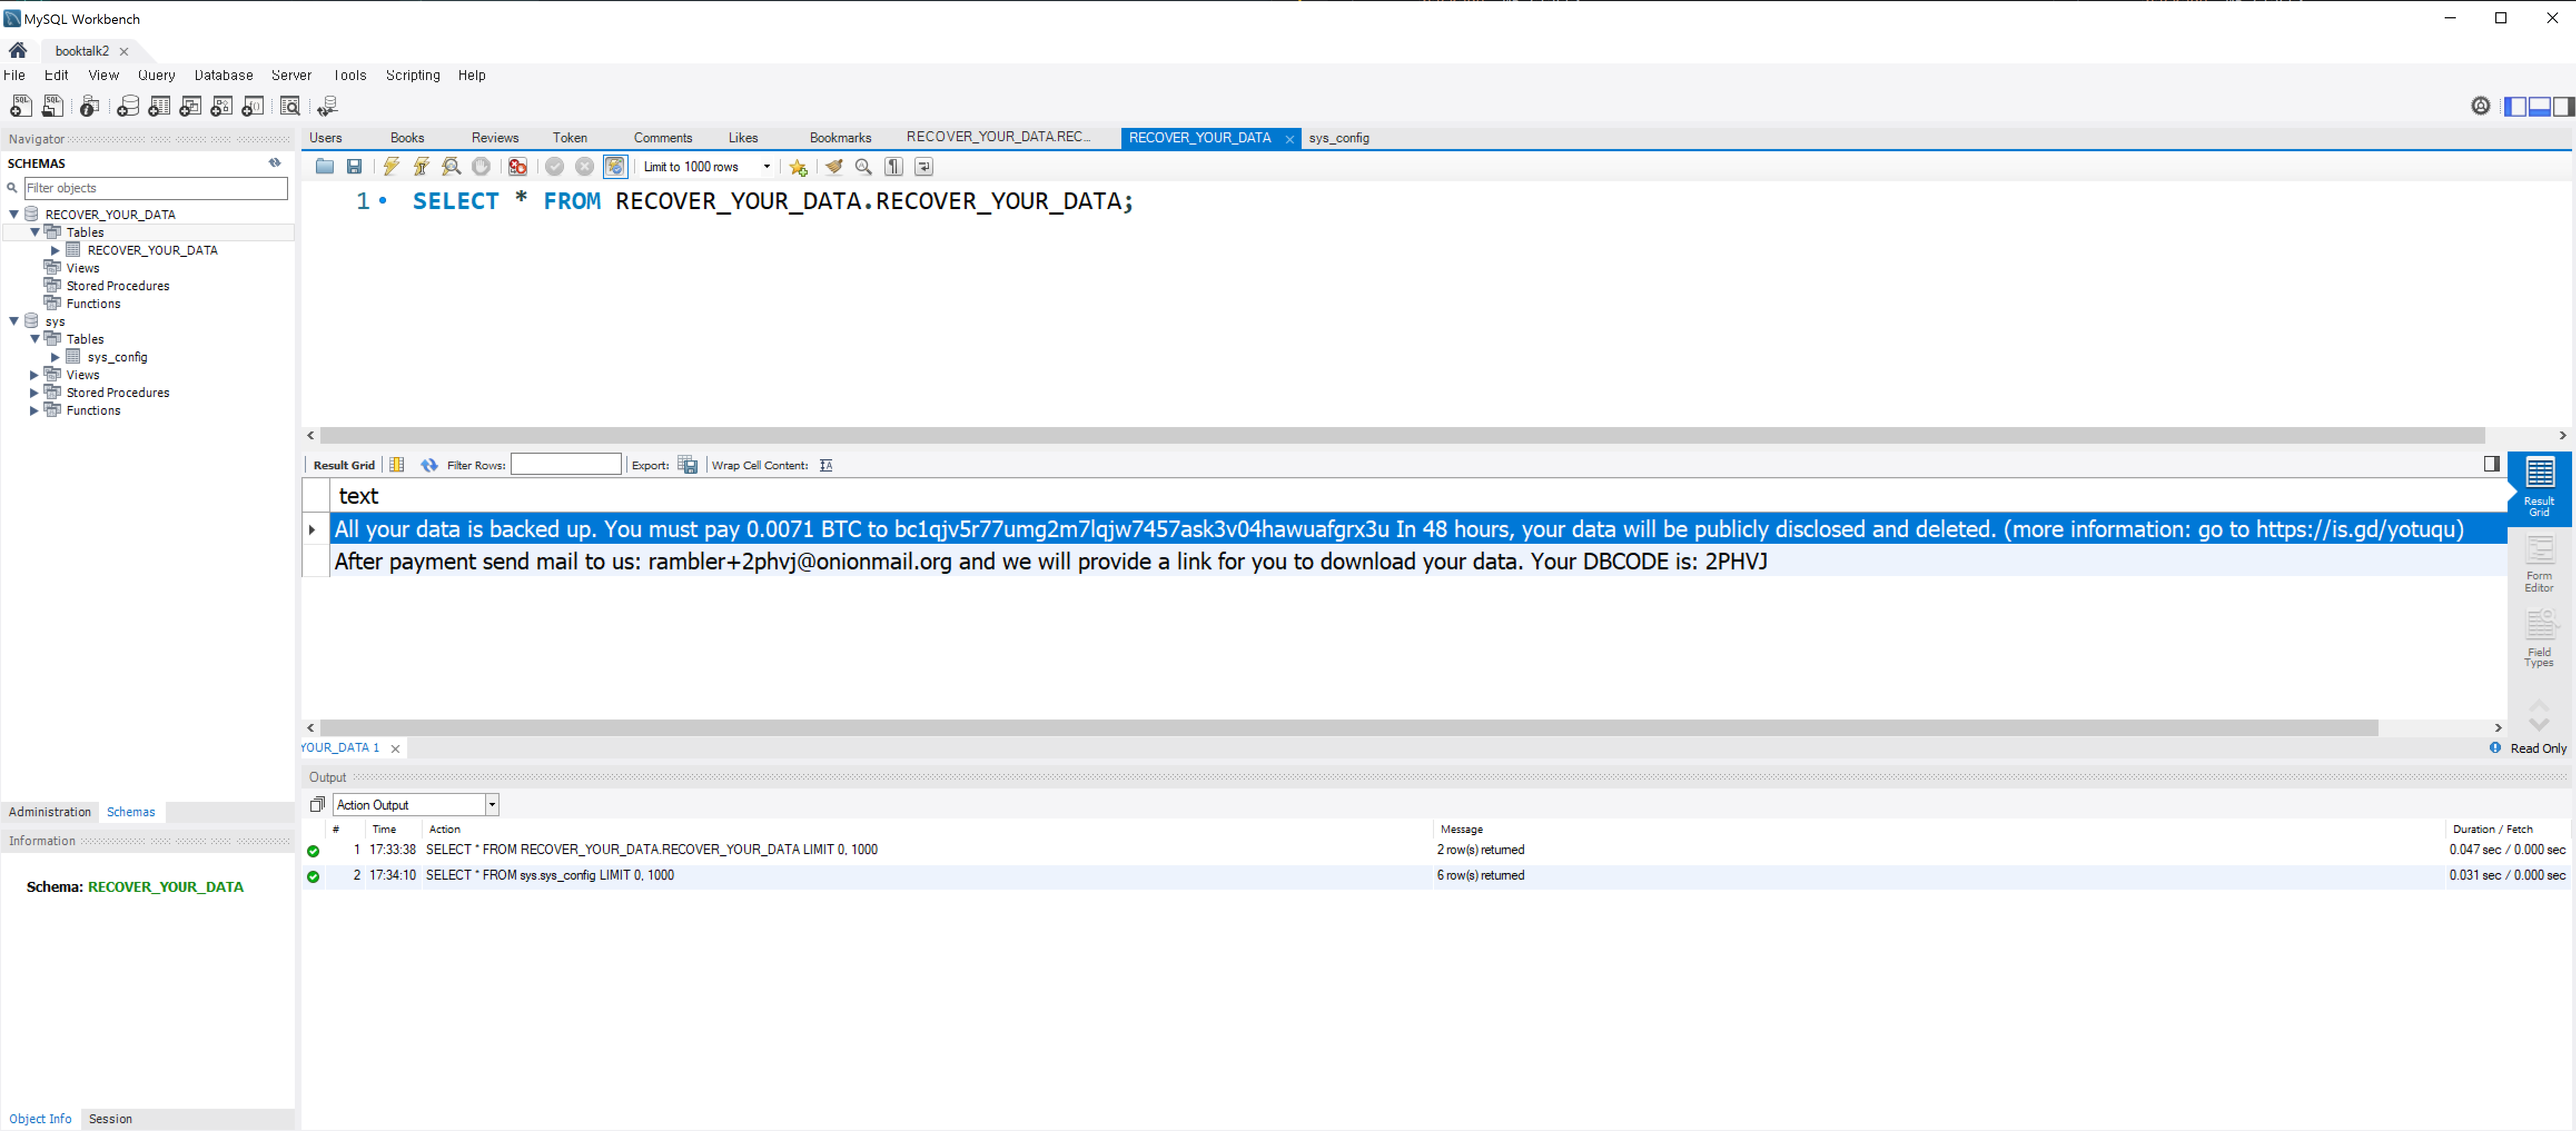Export recordset to external file icon
Screen dimensions: 2576x1131
point(687,465)
